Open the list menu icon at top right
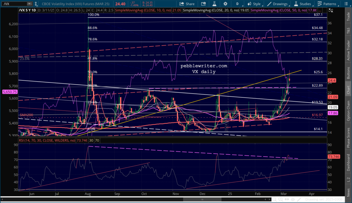Screen dimensions: 352x203 pyautogui.click(x=347, y=4)
